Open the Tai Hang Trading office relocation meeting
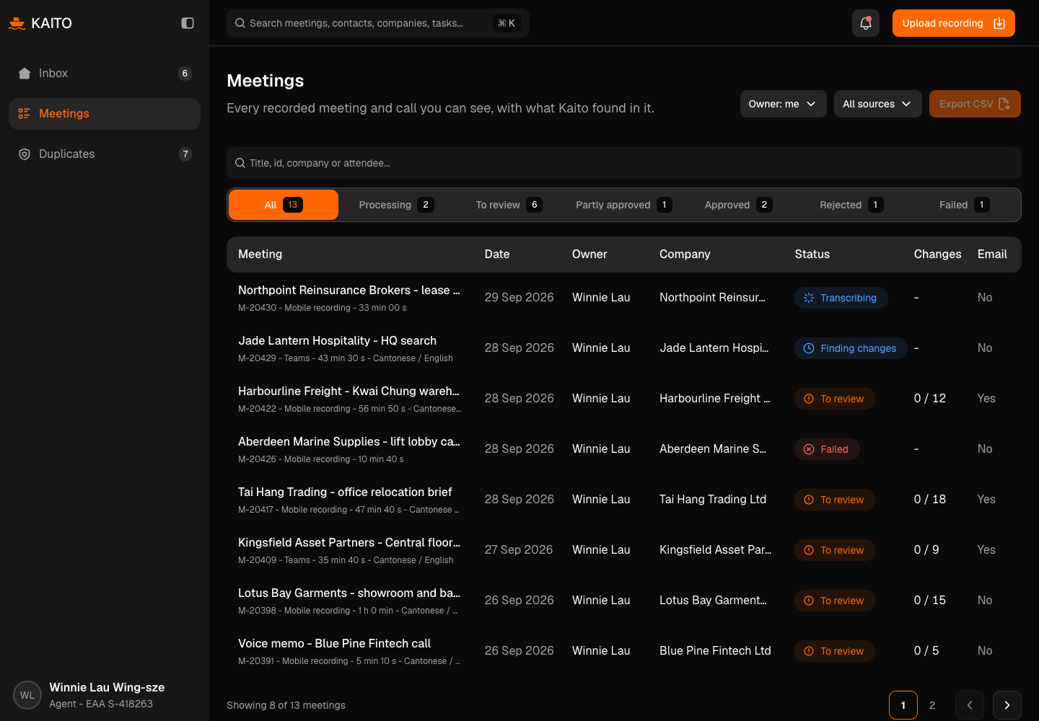The image size is (1039, 721). pyautogui.click(x=624, y=500)
